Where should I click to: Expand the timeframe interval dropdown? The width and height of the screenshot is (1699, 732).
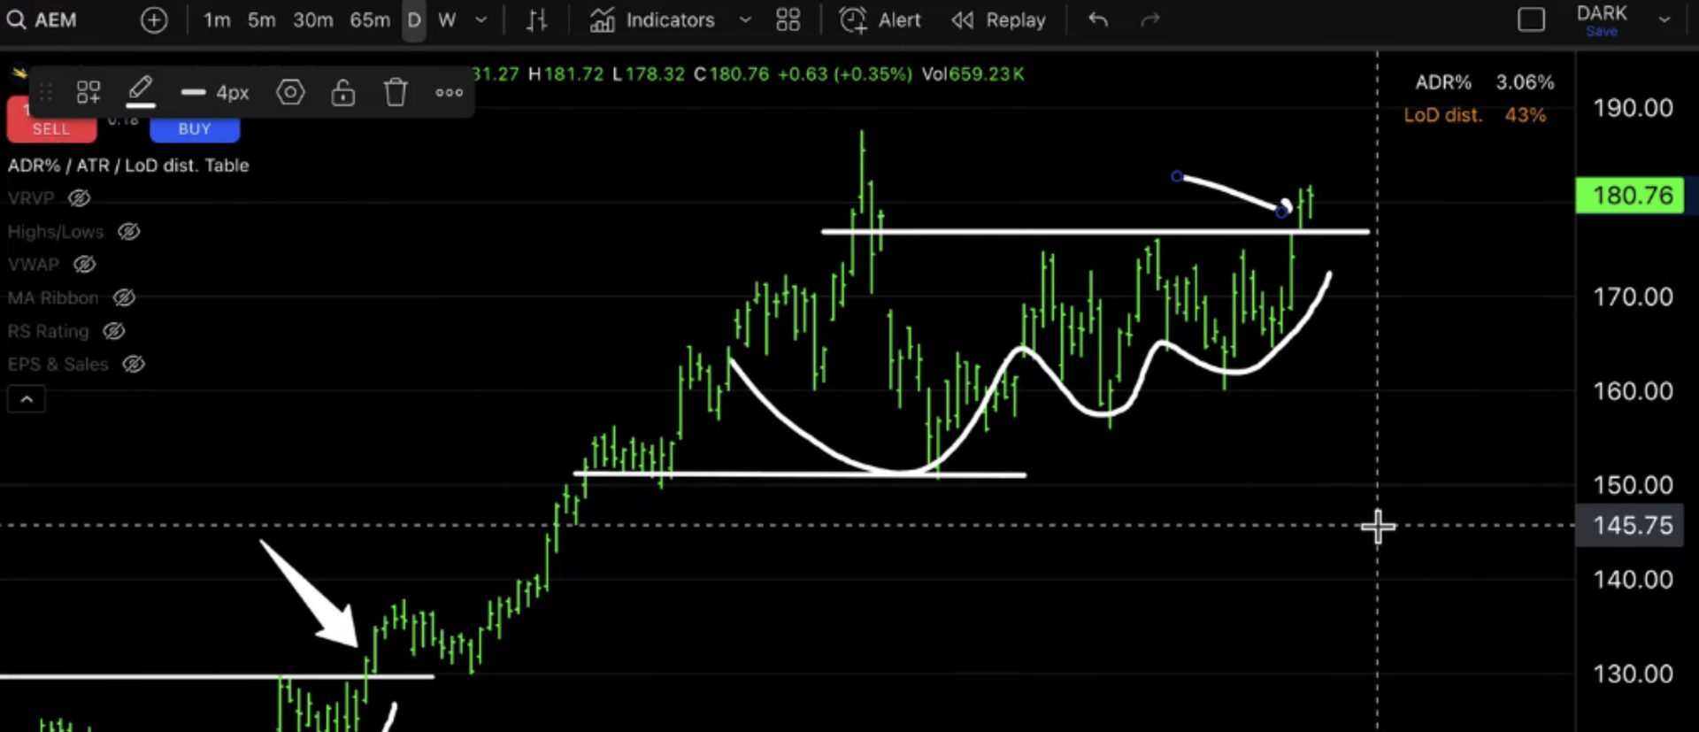(x=481, y=20)
